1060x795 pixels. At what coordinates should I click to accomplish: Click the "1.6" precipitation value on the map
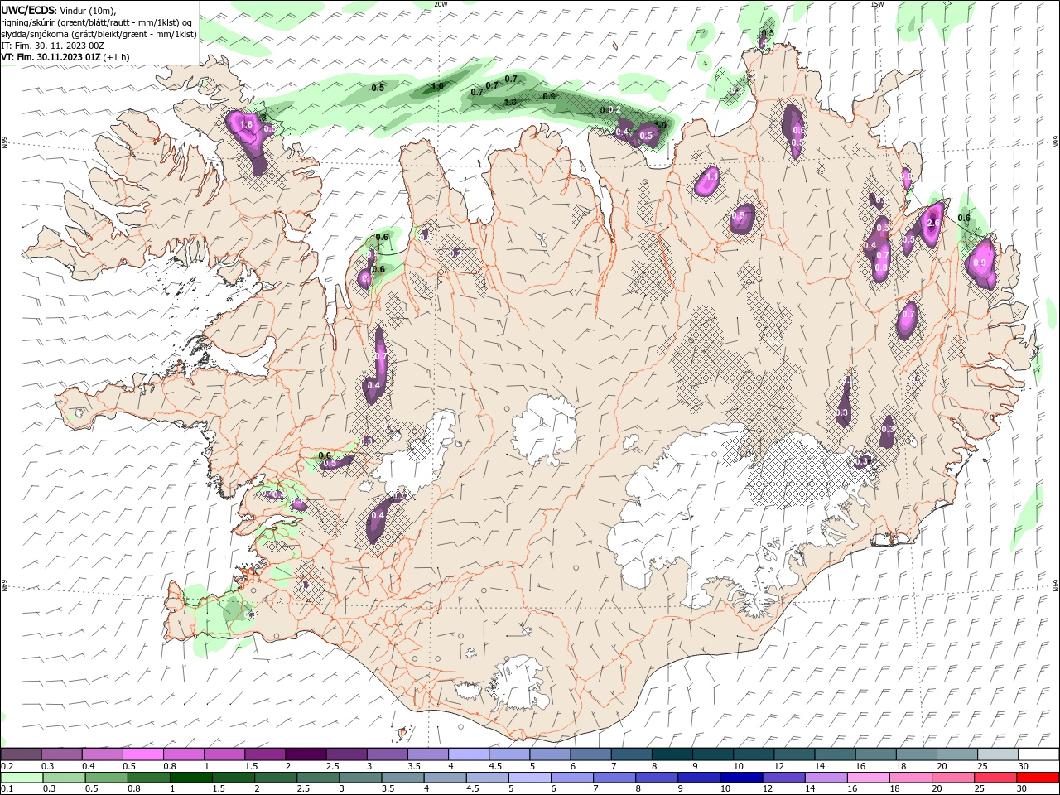point(246,124)
